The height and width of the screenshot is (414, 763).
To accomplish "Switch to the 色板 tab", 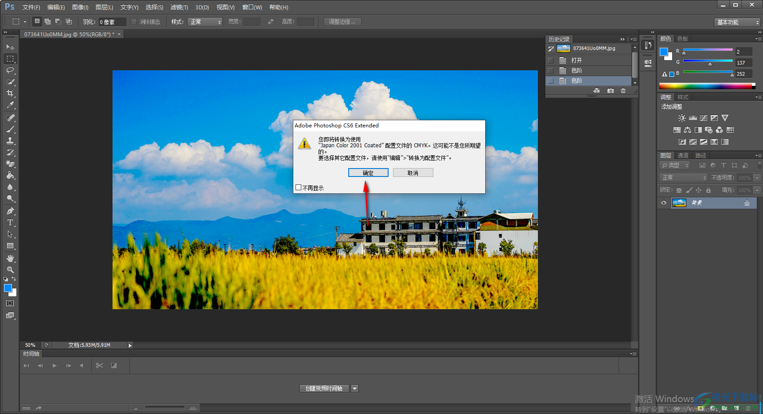I will [683, 39].
